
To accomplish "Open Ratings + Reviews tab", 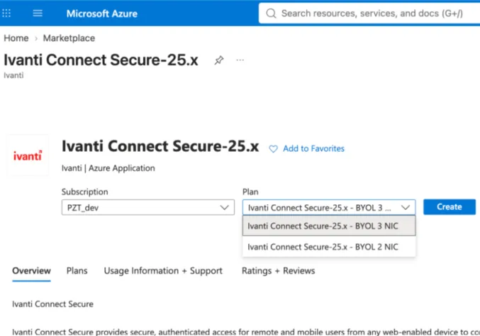I will (x=278, y=271).
